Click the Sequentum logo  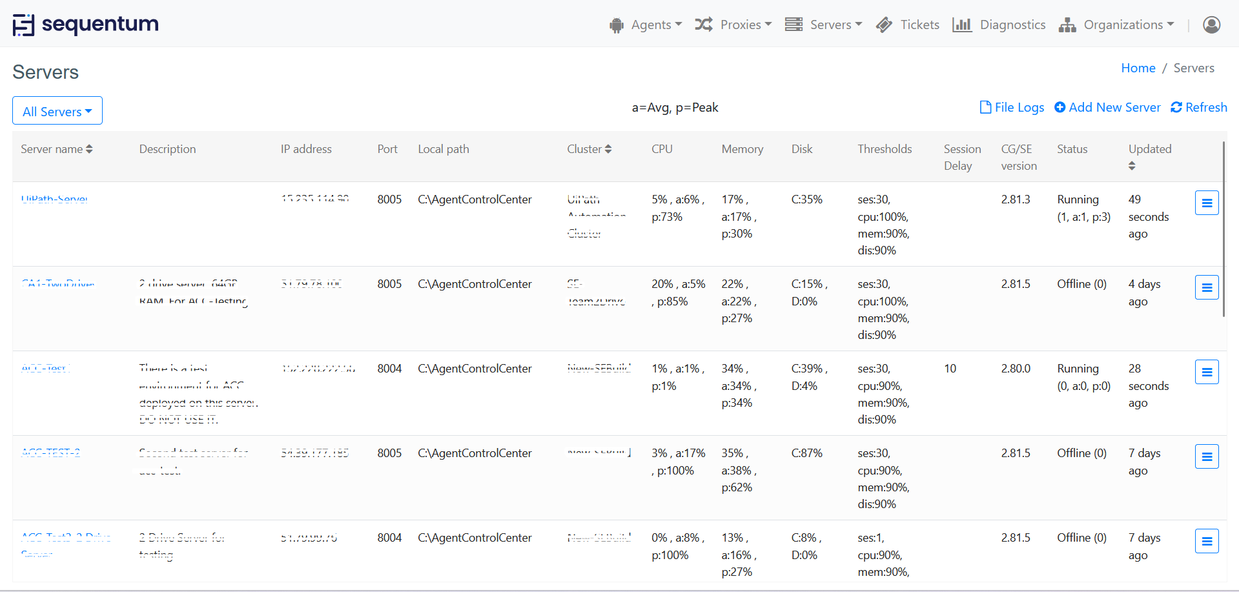[x=85, y=25]
